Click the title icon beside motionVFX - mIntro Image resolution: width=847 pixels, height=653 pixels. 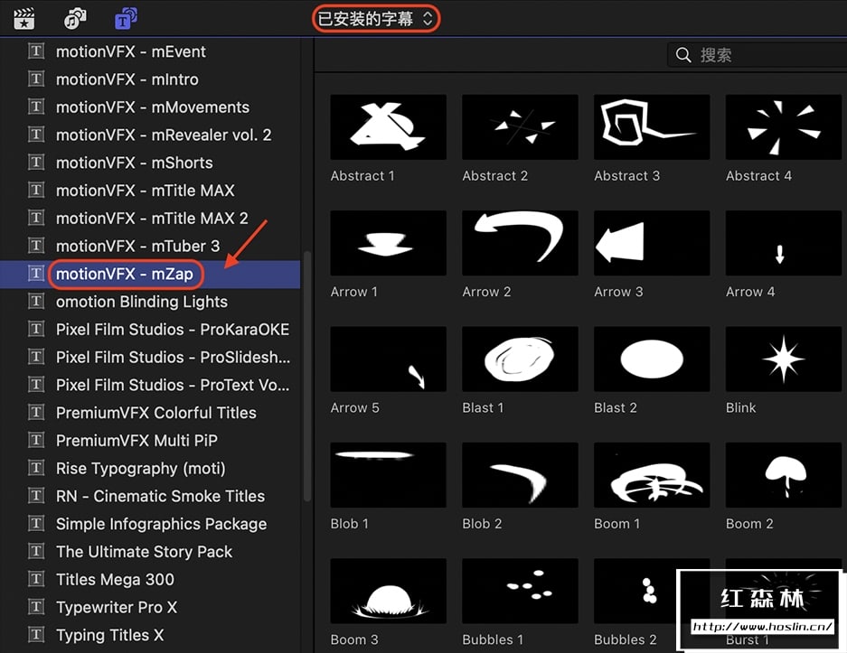point(36,79)
